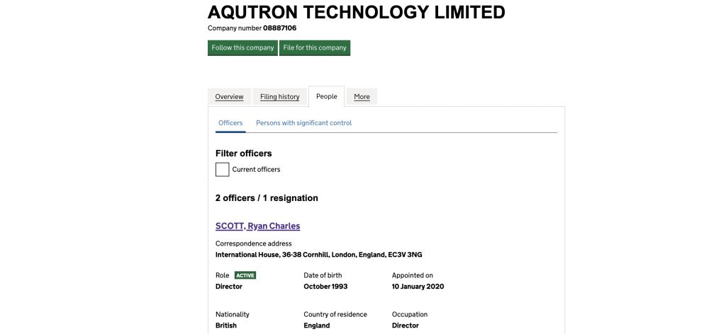
Task: Click the 10 January 2020 appointment date
Action: pyautogui.click(x=418, y=287)
